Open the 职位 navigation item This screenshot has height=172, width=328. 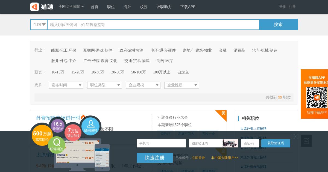click(x=111, y=7)
